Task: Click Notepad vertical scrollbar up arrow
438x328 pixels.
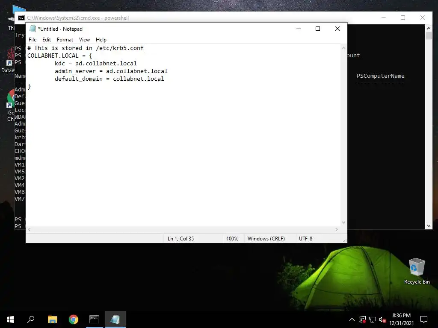Action: (x=343, y=48)
